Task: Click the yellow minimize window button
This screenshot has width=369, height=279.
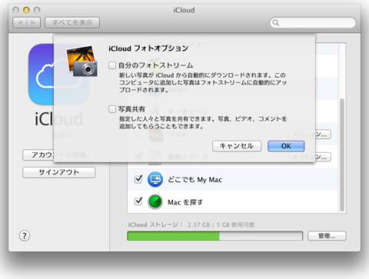Action: click(26, 10)
